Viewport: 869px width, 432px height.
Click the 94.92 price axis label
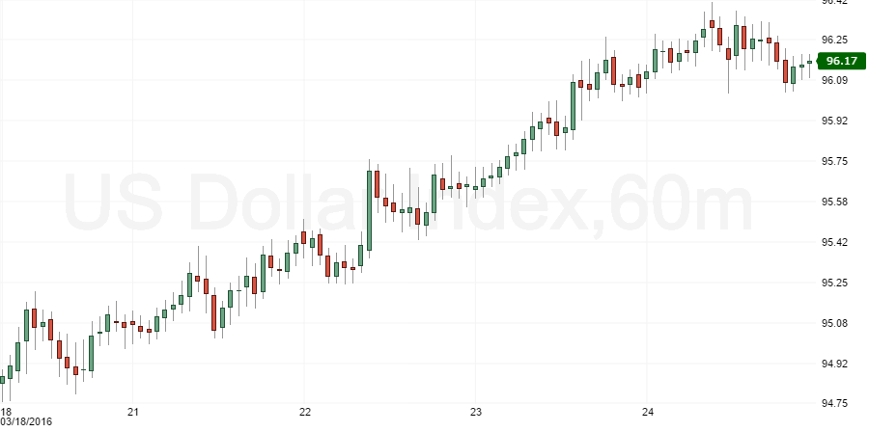tap(834, 364)
